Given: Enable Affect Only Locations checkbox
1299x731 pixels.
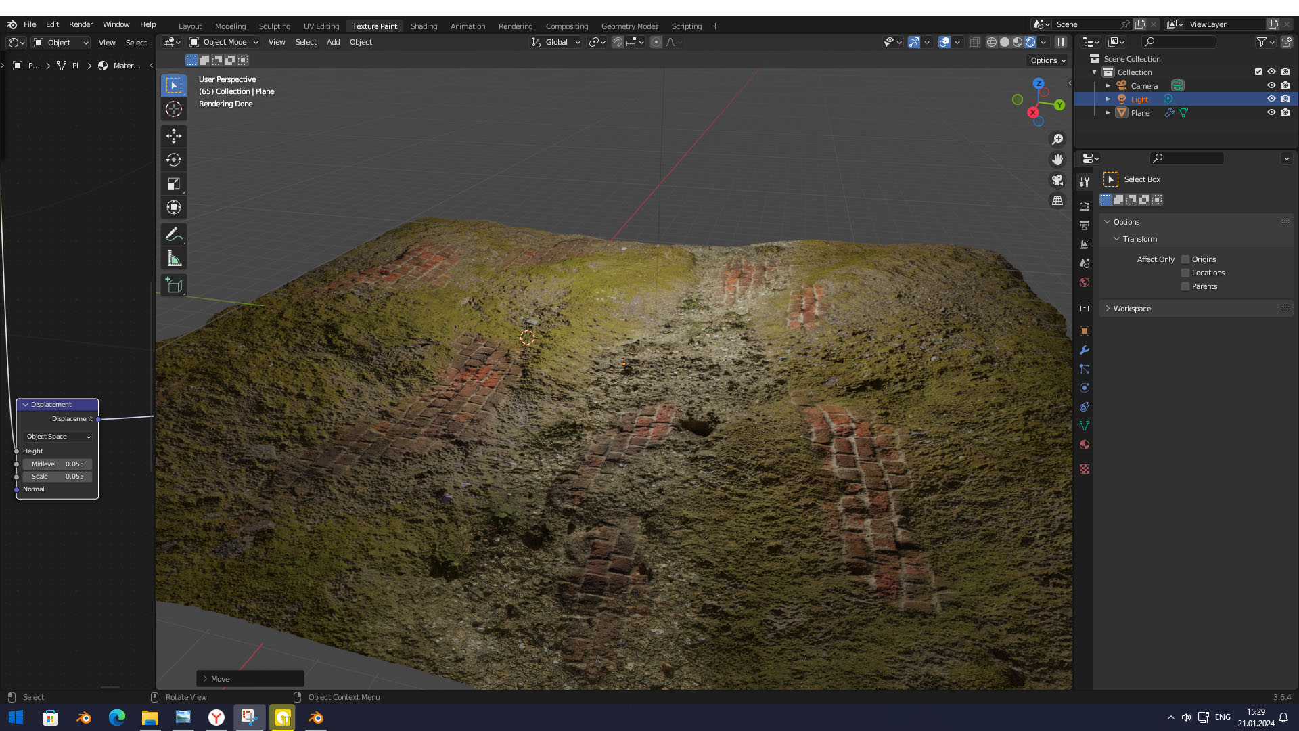Looking at the screenshot, I should point(1185,273).
